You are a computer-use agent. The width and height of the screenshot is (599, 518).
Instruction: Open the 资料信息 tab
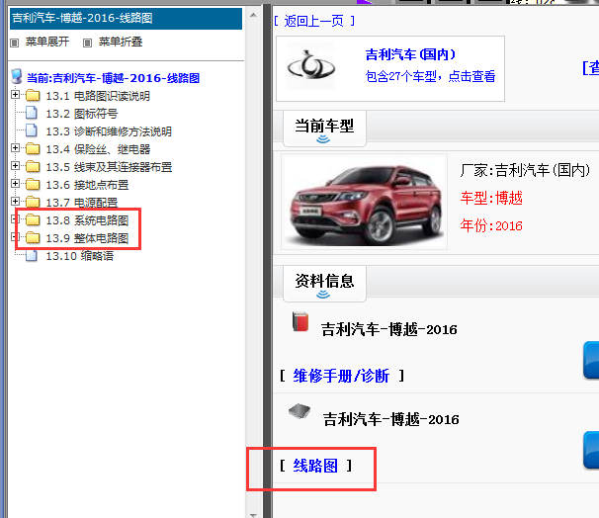[324, 284]
